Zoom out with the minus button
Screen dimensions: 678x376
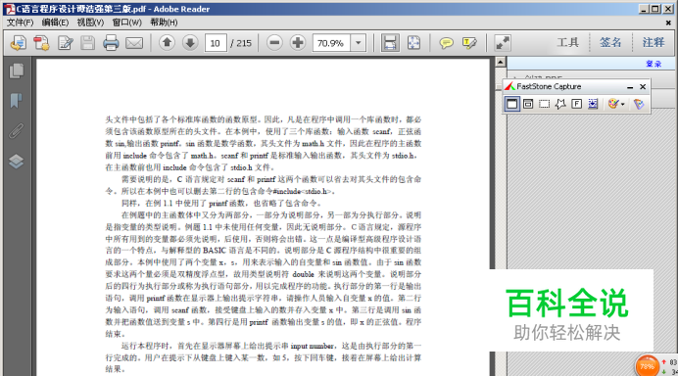pos(274,42)
